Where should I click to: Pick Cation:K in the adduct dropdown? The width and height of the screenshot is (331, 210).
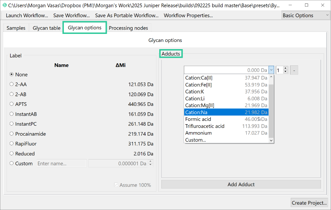pos(226,92)
